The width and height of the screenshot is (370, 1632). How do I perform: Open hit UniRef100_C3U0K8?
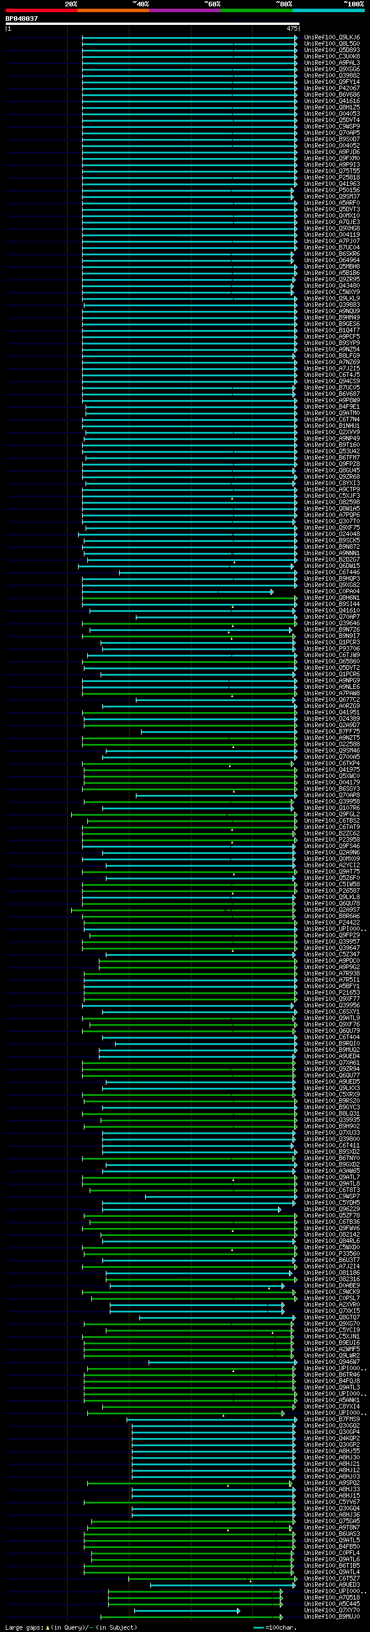click(x=332, y=56)
